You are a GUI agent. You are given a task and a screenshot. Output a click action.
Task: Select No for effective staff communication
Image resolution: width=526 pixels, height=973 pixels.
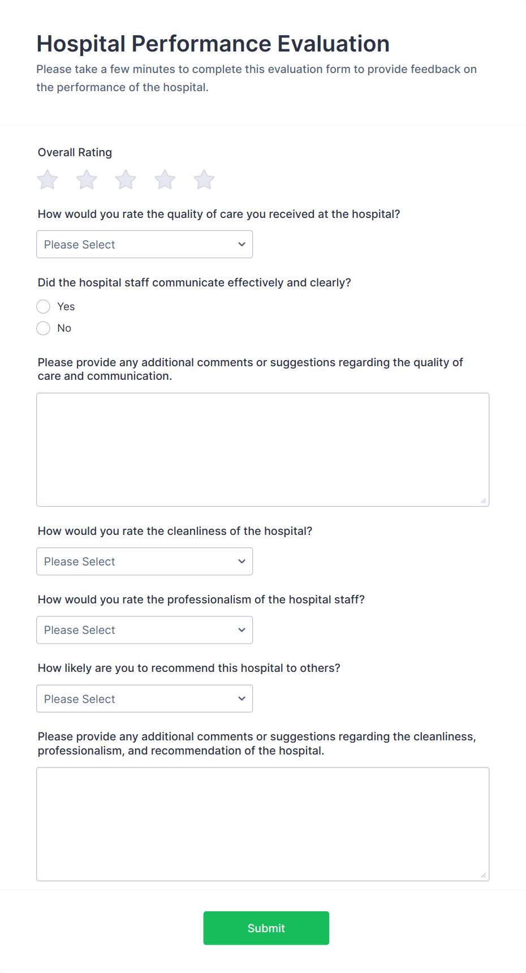[43, 328]
